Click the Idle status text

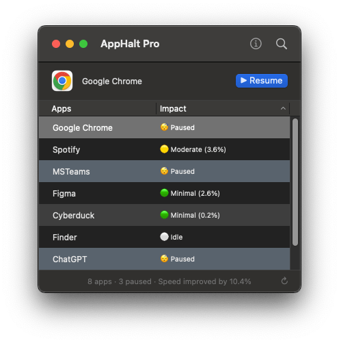[x=176, y=237]
